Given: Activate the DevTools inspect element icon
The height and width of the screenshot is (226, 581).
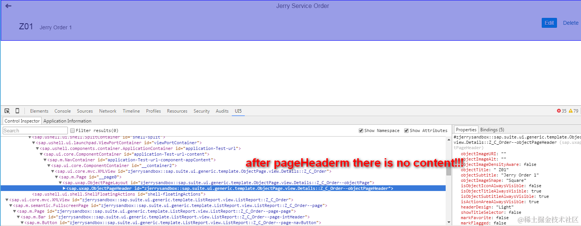Looking at the screenshot, I should pyautogui.click(x=7, y=111).
